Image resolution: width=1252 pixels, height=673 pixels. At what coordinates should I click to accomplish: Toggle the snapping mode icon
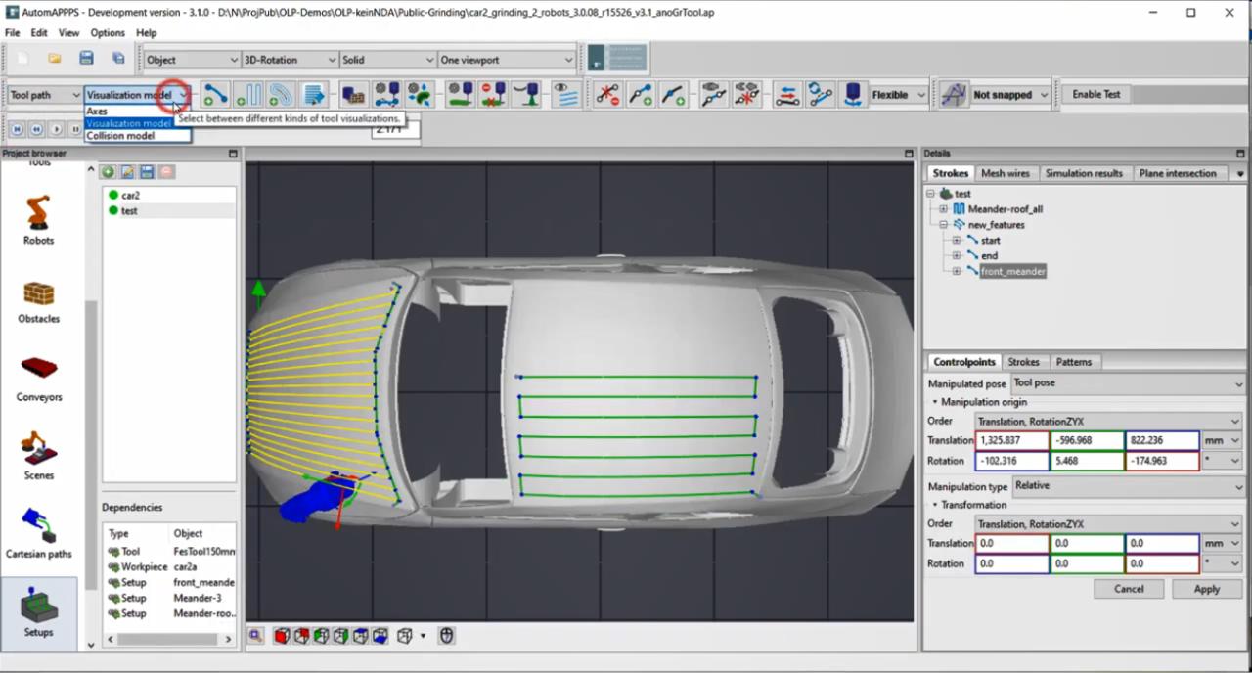pyautogui.click(x=953, y=95)
